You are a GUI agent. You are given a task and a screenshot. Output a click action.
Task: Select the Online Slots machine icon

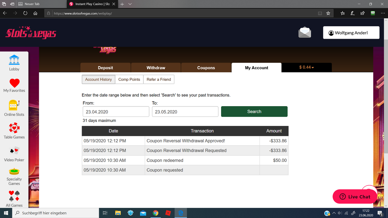(14, 105)
